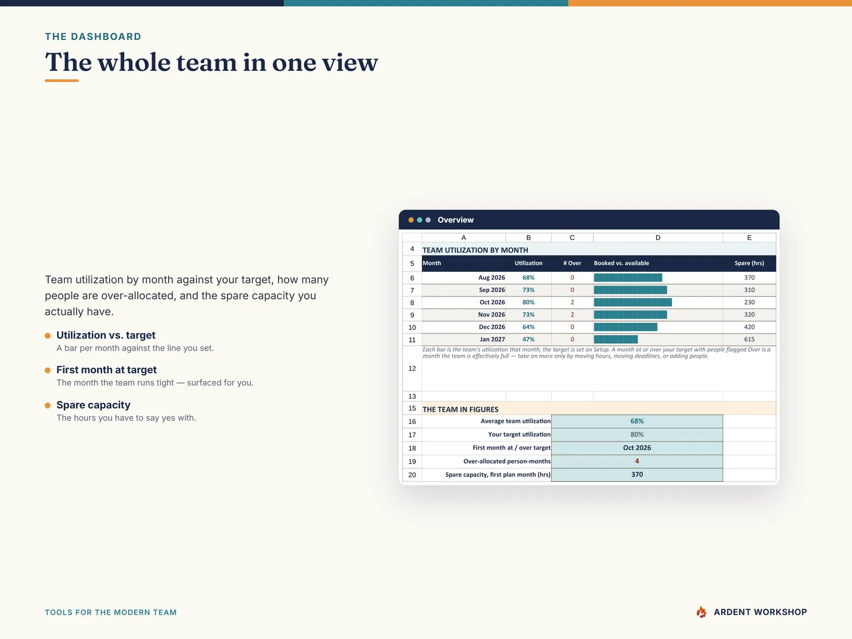Viewport: 852px width, 639px height.
Task: Select the 'Sep 2026' month cell
Action: 464,290
